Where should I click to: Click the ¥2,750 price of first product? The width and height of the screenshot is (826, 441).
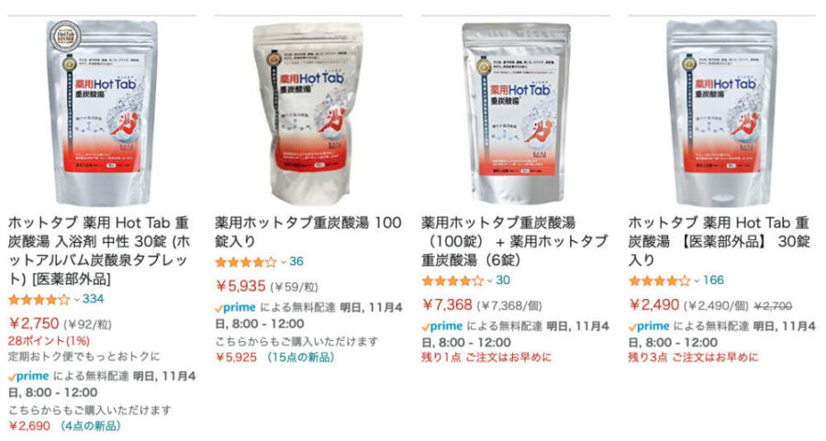34,323
